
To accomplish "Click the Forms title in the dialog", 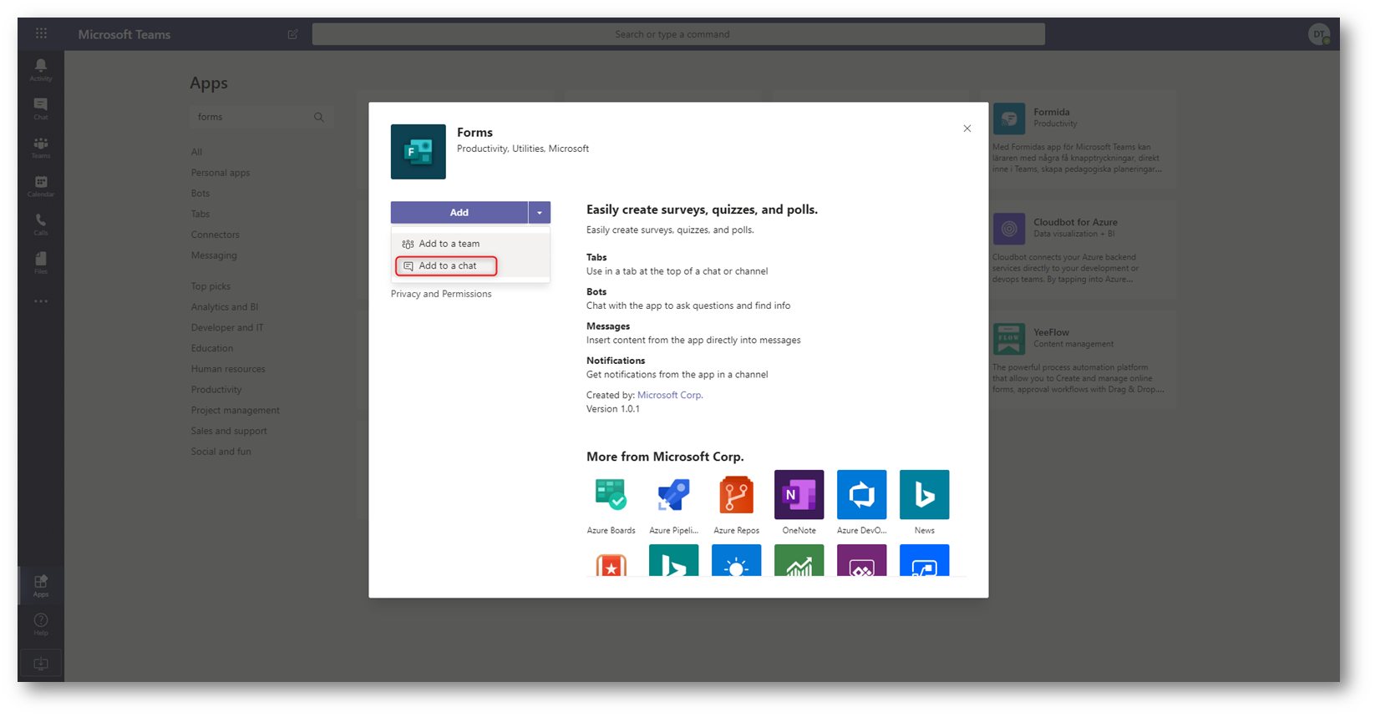I will (x=474, y=132).
